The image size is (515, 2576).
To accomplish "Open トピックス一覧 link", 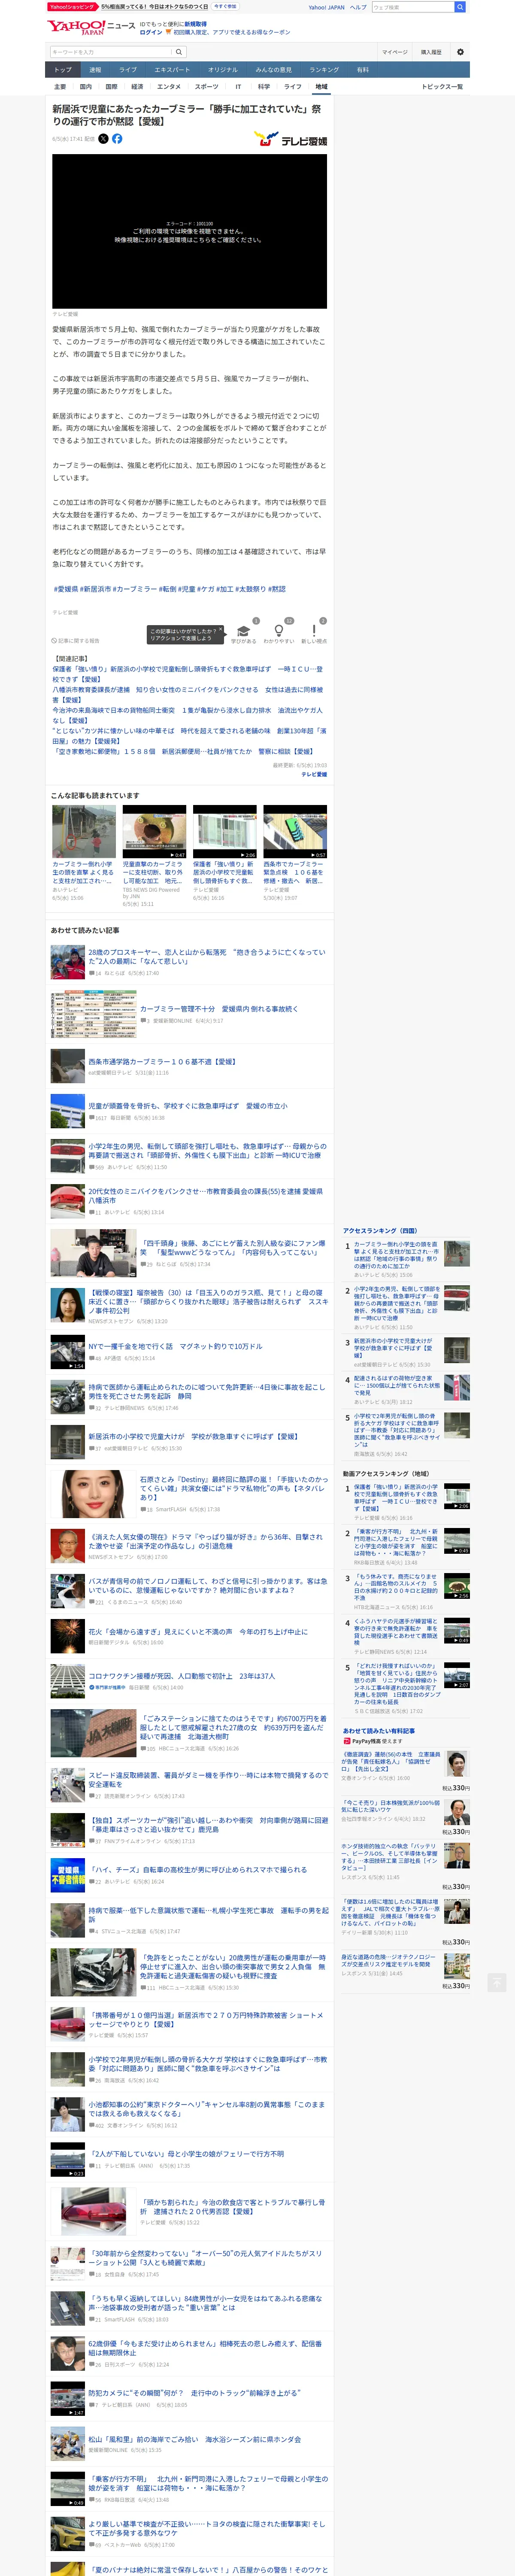I will pos(442,87).
